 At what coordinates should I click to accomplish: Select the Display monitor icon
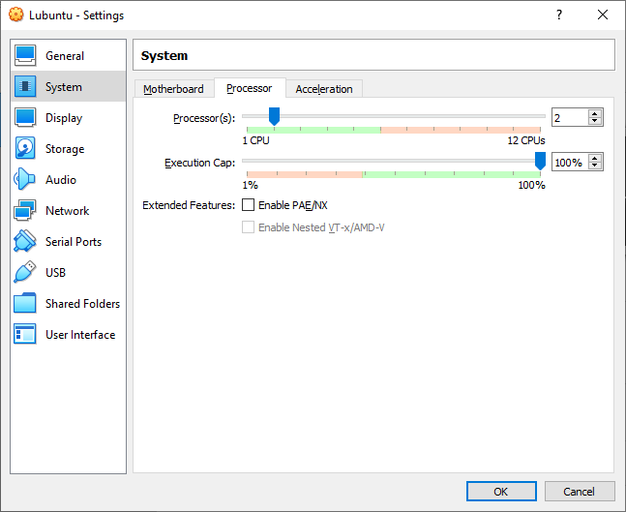[25, 118]
